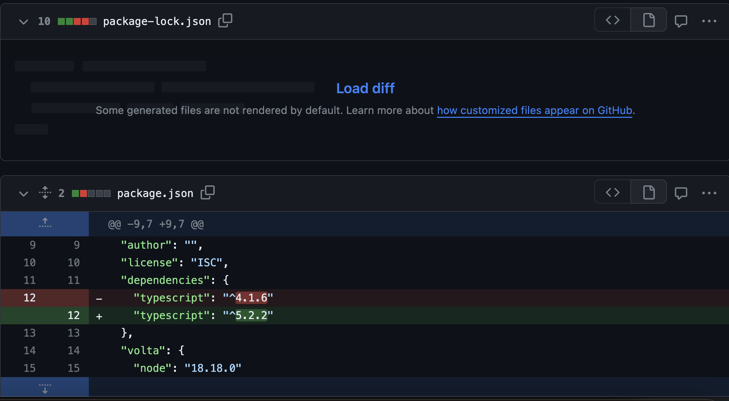Copy package-lock.json file path

[x=225, y=21]
